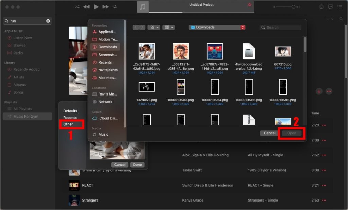Open the AirPlay output icon
This screenshot has width=348, height=210.
click(321, 7)
